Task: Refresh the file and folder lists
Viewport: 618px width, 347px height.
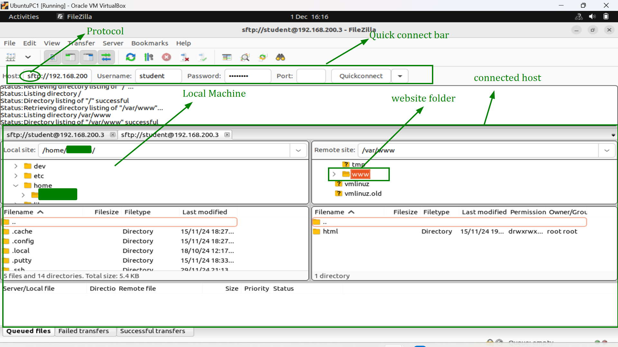Action: click(130, 57)
